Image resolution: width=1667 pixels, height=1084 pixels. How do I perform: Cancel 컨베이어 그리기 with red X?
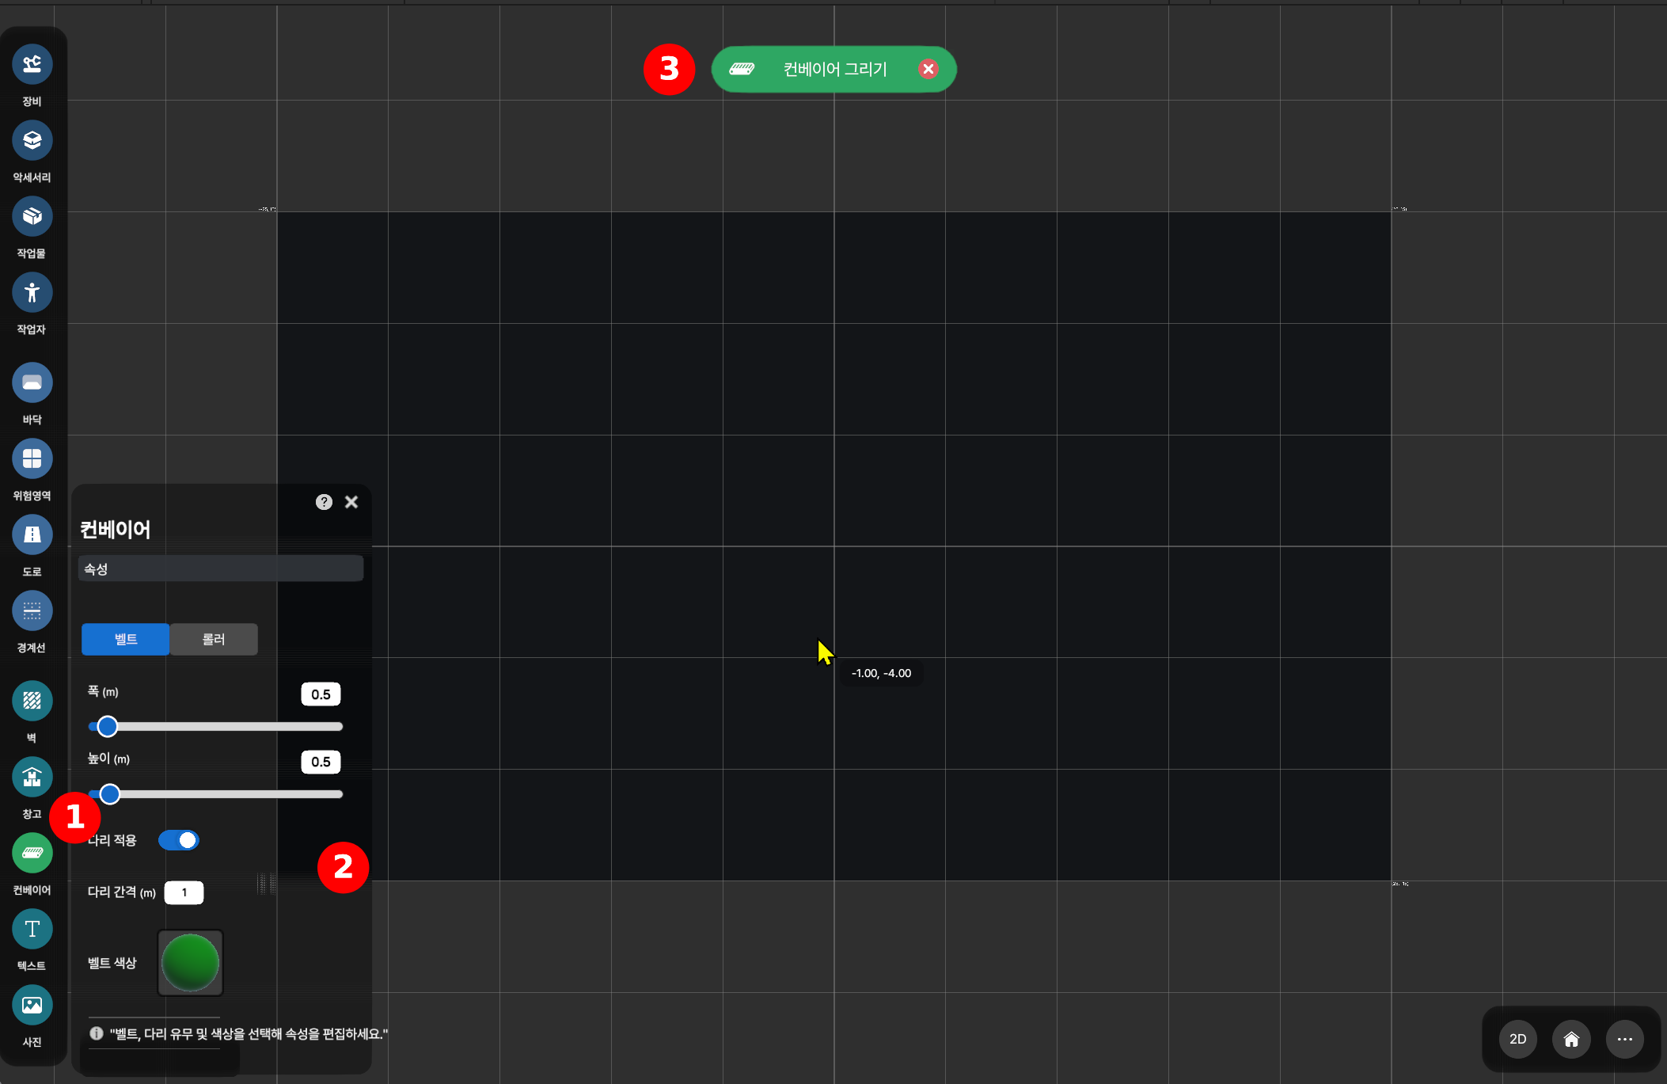pos(928,69)
